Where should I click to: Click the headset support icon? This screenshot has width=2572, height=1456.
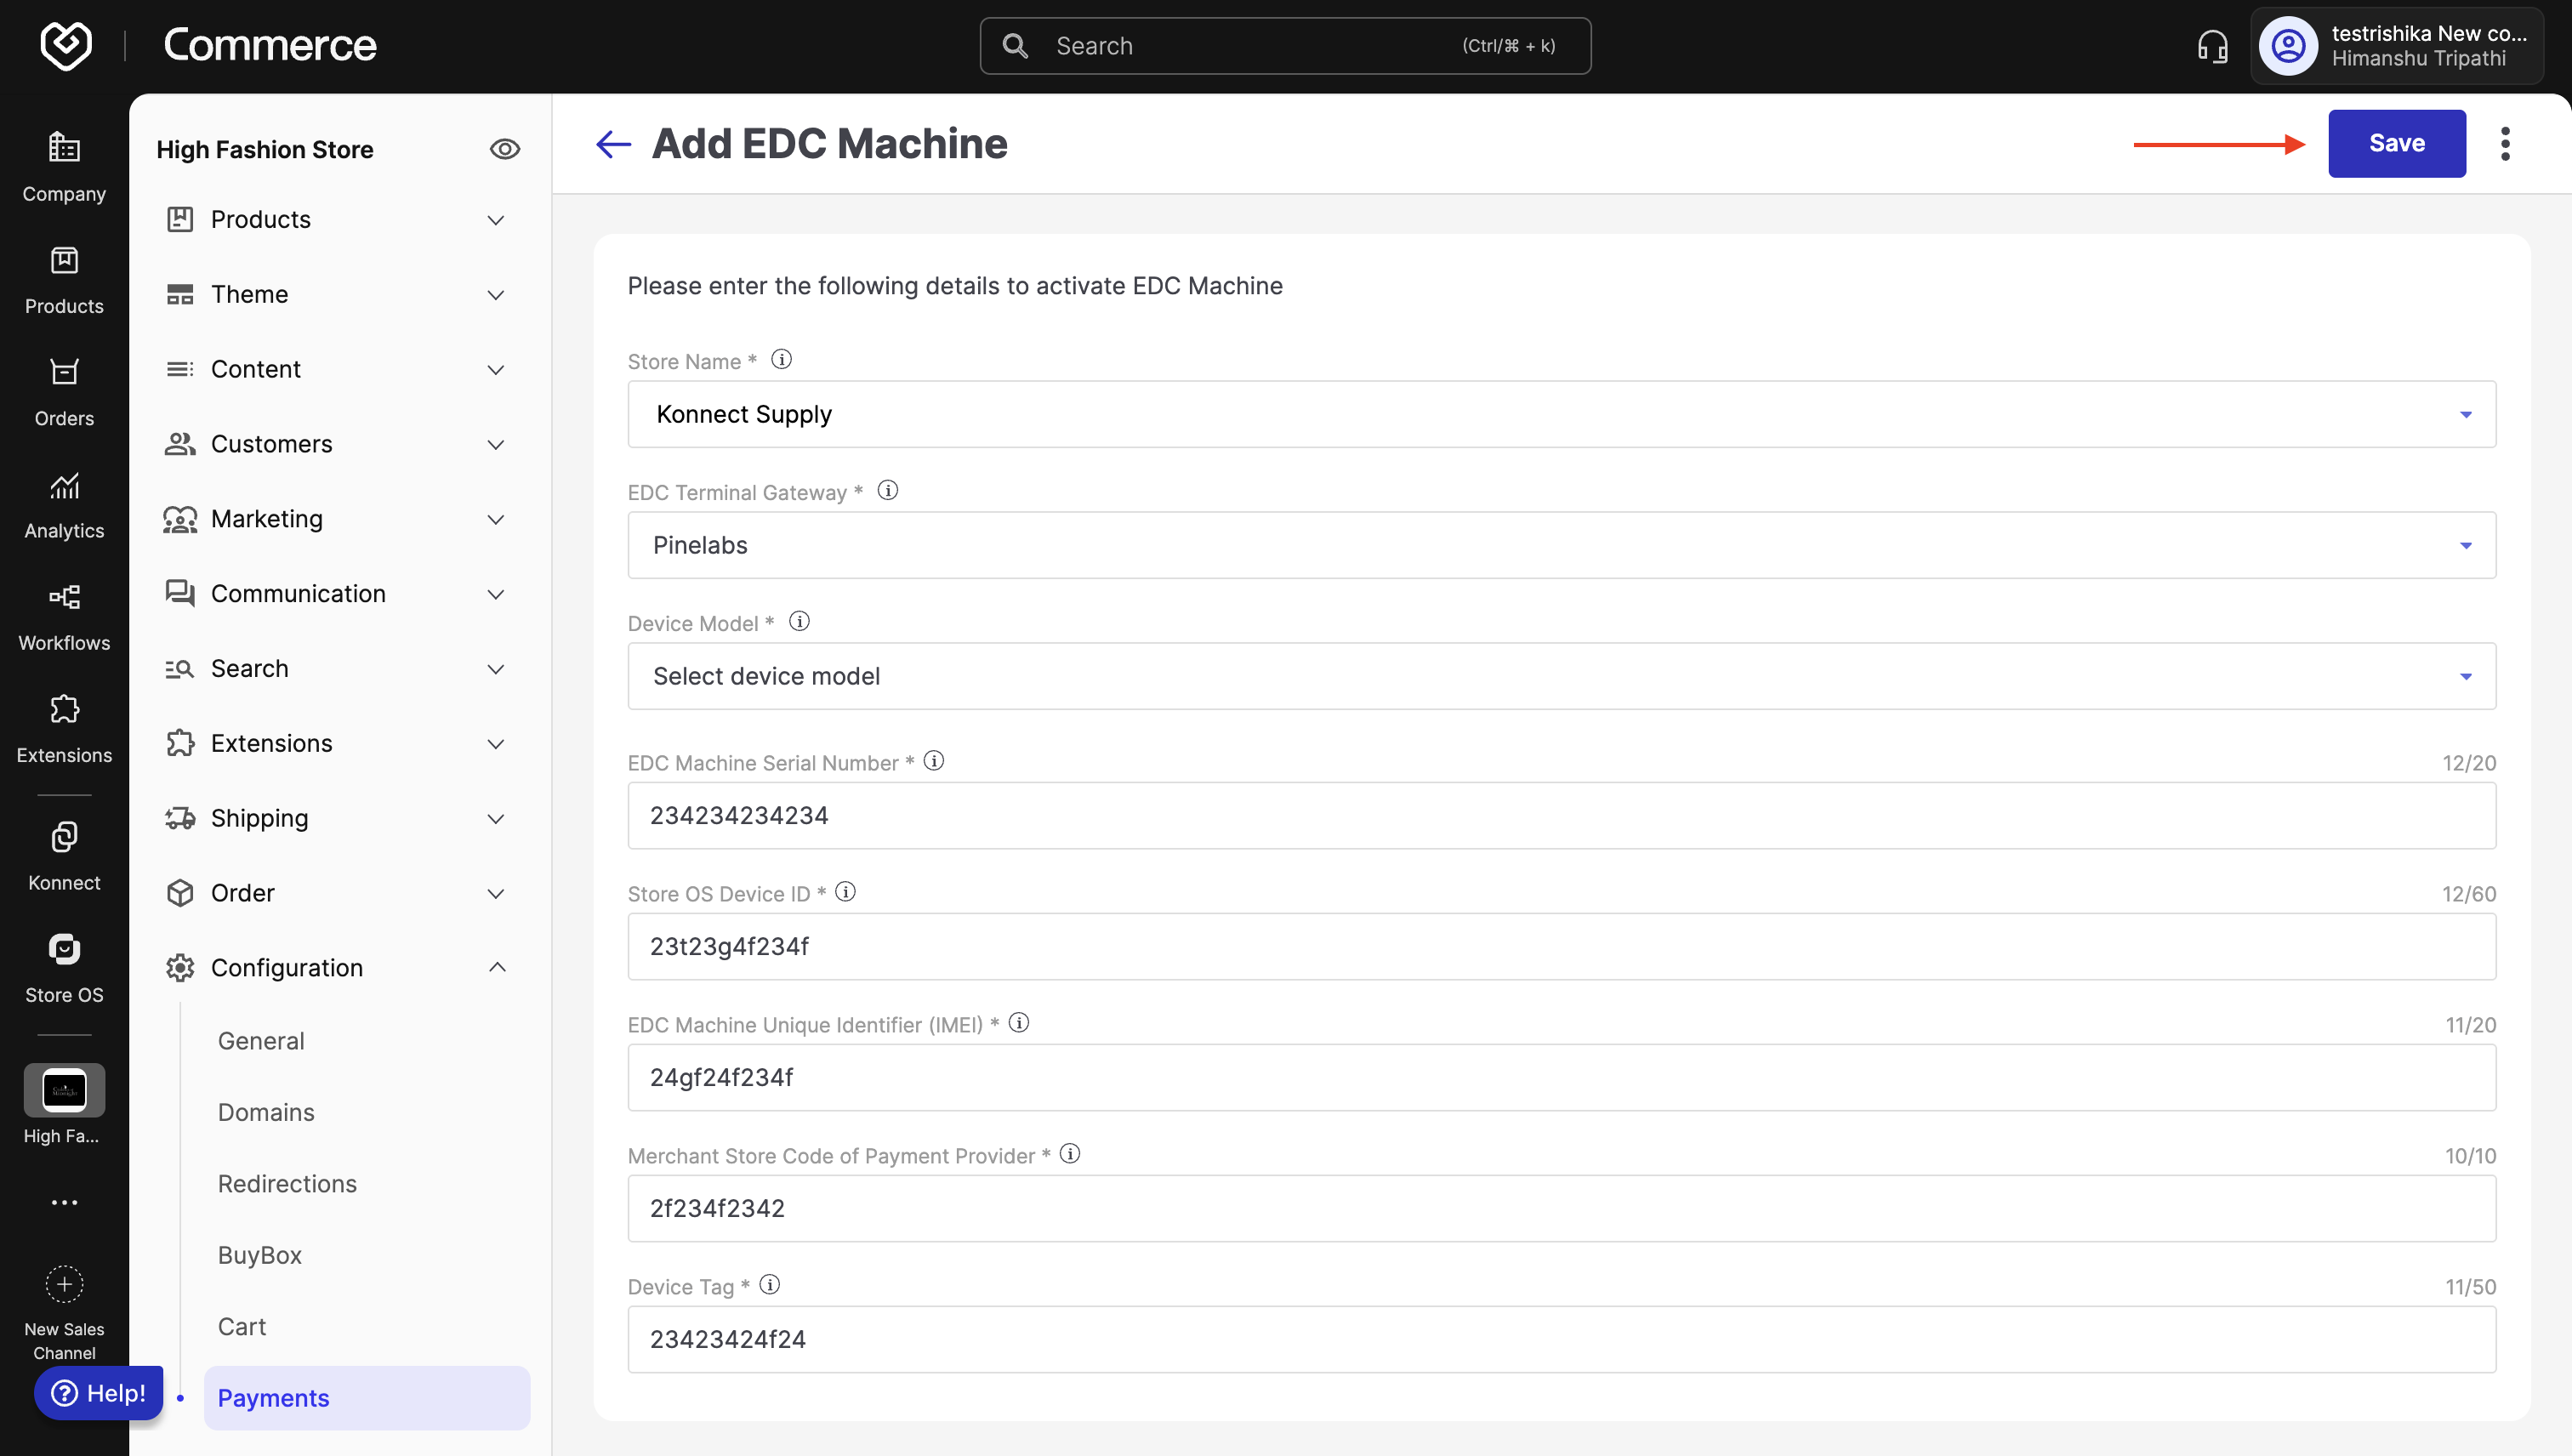tap(2212, 46)
